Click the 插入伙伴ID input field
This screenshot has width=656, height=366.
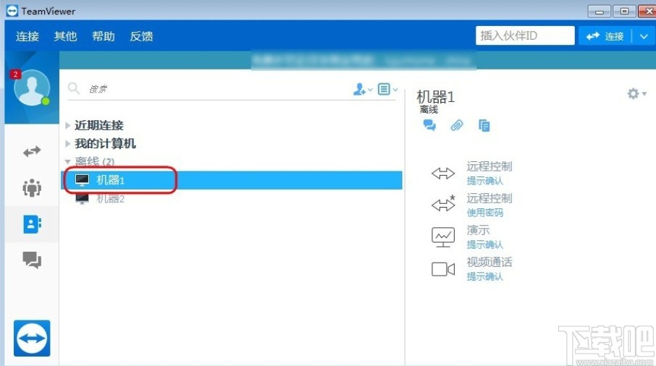[525, 35]
